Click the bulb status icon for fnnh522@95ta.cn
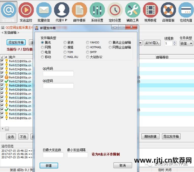Image resolution: width=194 pixels, height=172 pixels. coord(7,61)
